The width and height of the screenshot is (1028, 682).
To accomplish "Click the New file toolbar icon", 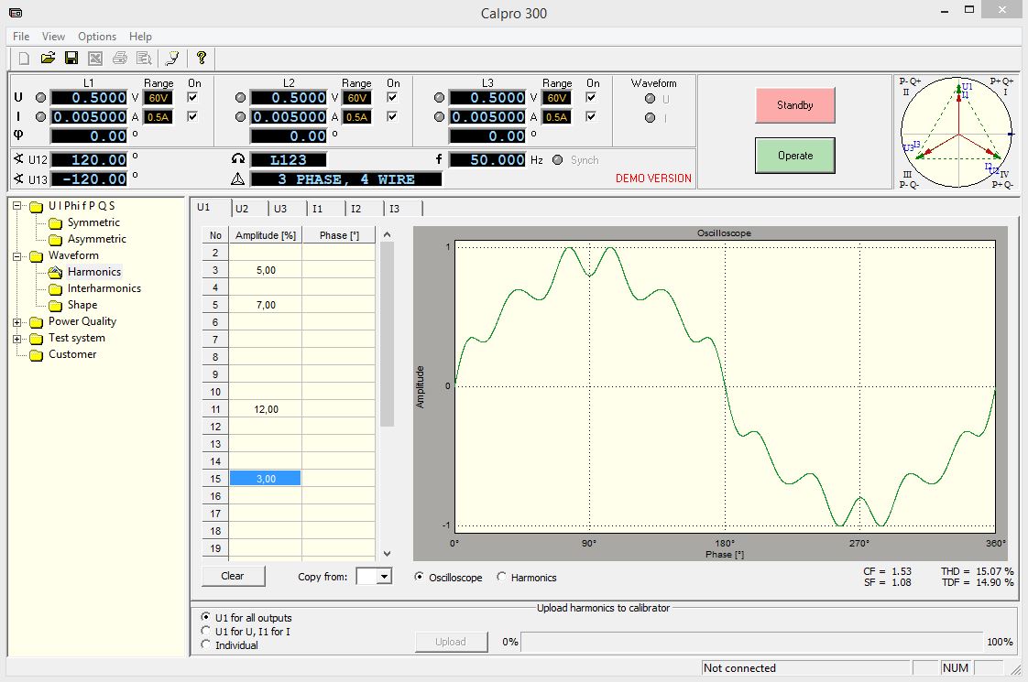I will (24, 59).
